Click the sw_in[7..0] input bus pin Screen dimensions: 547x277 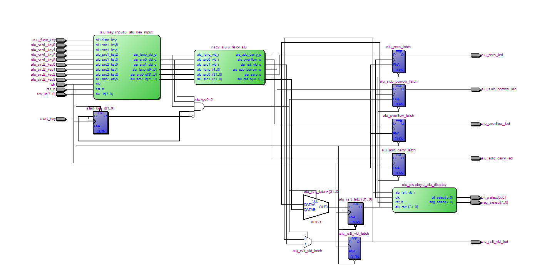[62, 94]
